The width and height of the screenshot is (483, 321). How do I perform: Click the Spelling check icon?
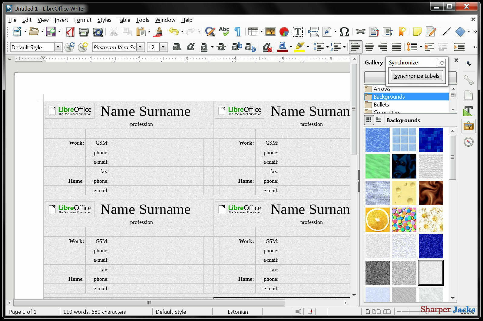click(224, 31)
